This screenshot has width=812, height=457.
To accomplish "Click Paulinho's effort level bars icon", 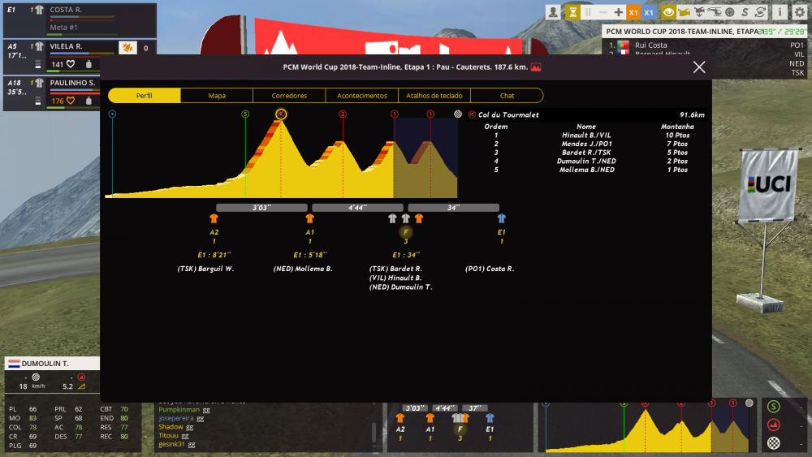I will [x=38, y=101].
